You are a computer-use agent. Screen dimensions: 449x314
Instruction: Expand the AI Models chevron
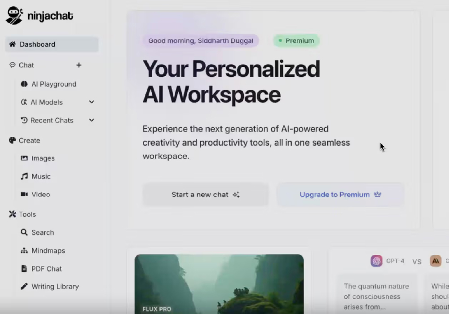coord(92,102)
